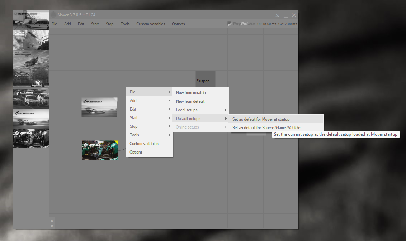Click the 'CA: 2.00 ms' timing readout
This screenshot has width=406, height=241.
click(x=287, y=24)
